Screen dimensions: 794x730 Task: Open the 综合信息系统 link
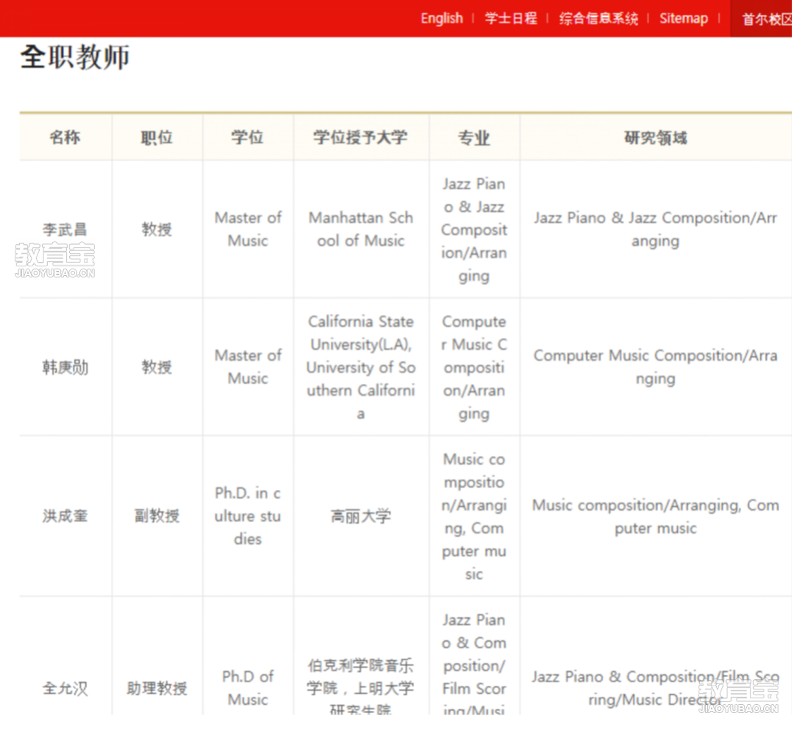point(598,18)
